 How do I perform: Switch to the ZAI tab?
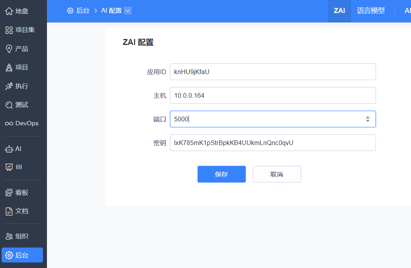pos(340,11)
